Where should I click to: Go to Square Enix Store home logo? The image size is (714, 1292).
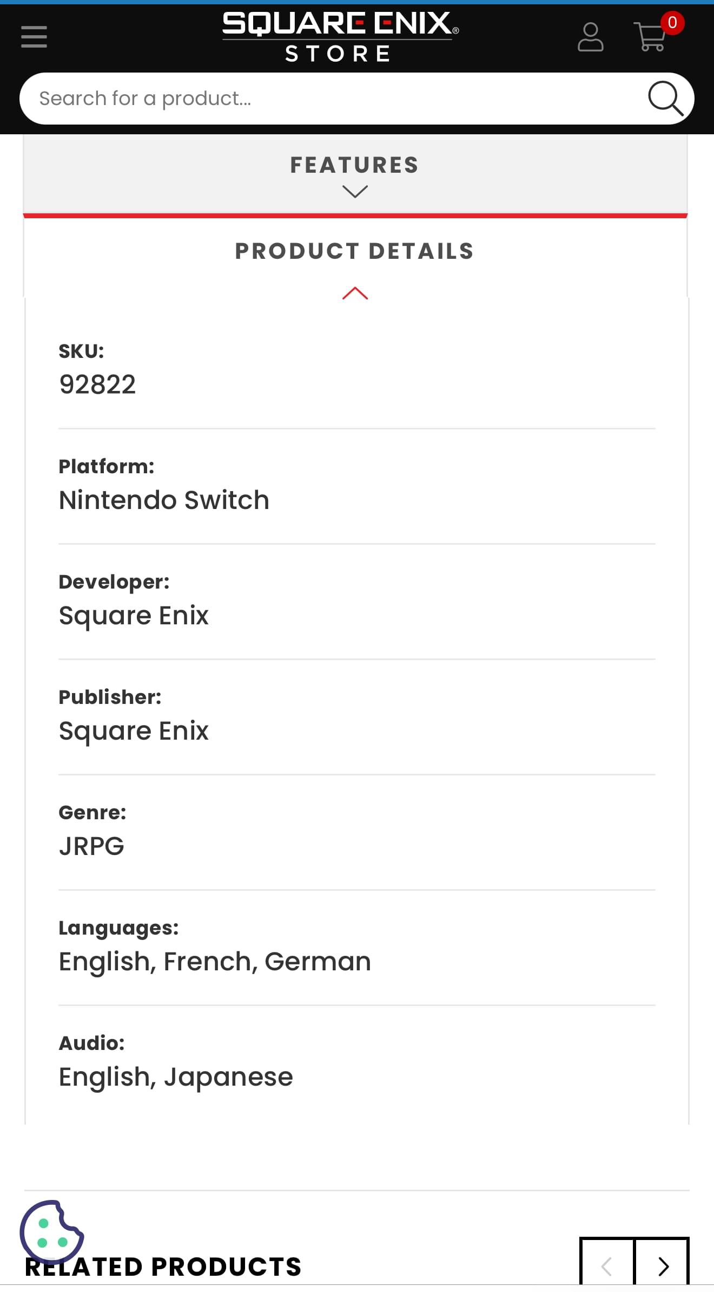[340, 37]
